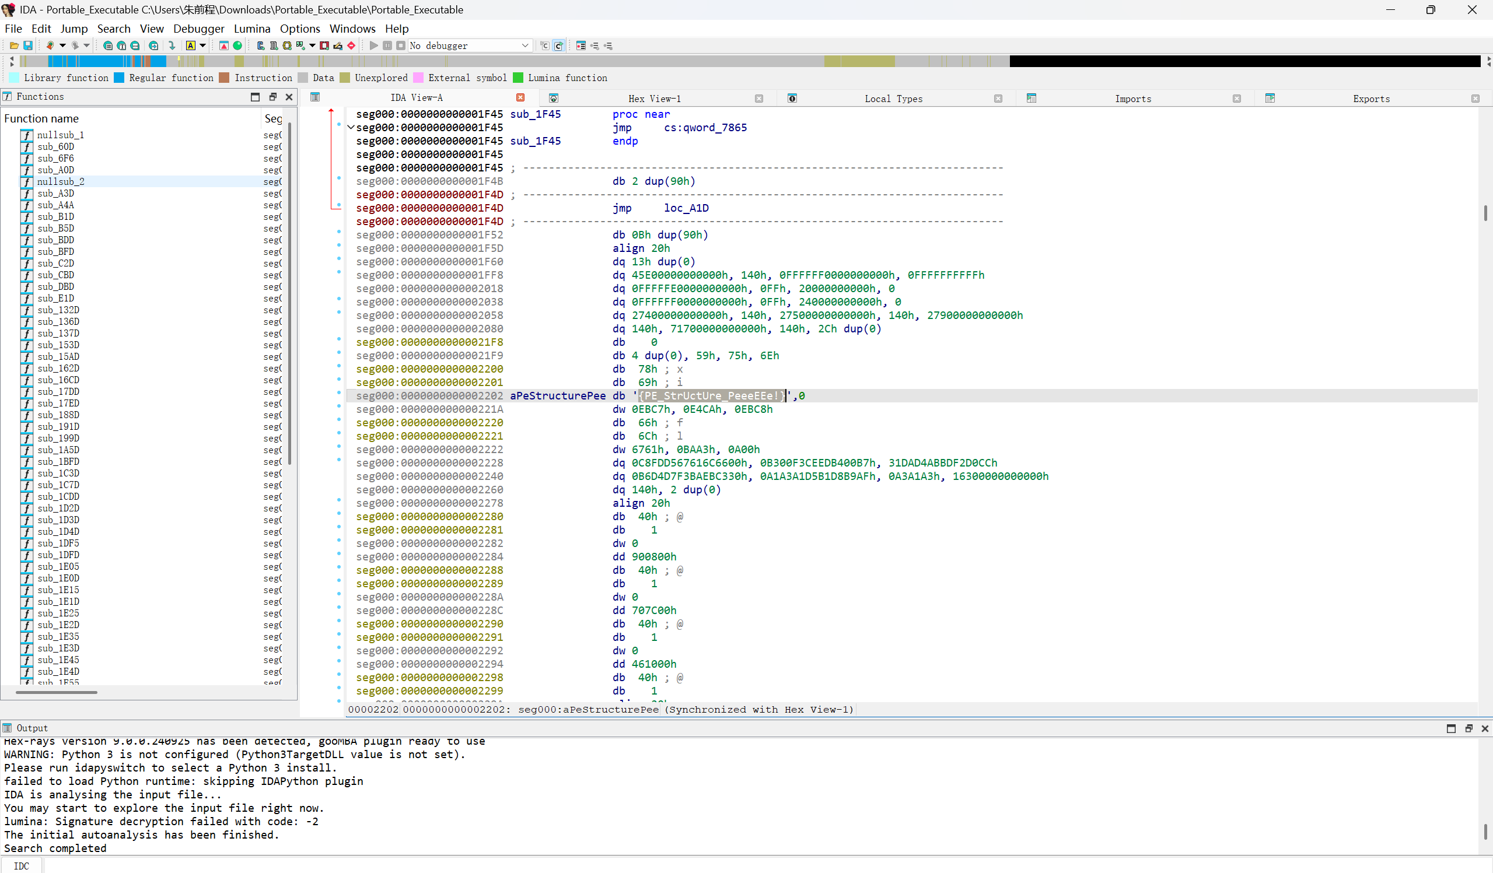Expand the arrow beside the 'A' search icon
Image resolution: width=1493 pixels, height=873 pixels.
202,45
